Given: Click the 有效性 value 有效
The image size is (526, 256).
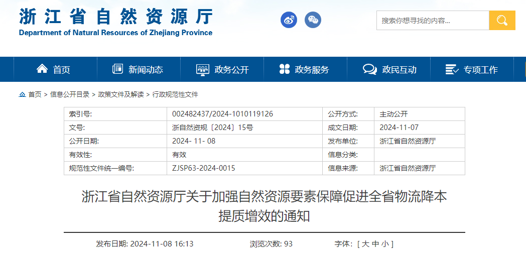Looking at the screenshot, I should coord(179,155).
